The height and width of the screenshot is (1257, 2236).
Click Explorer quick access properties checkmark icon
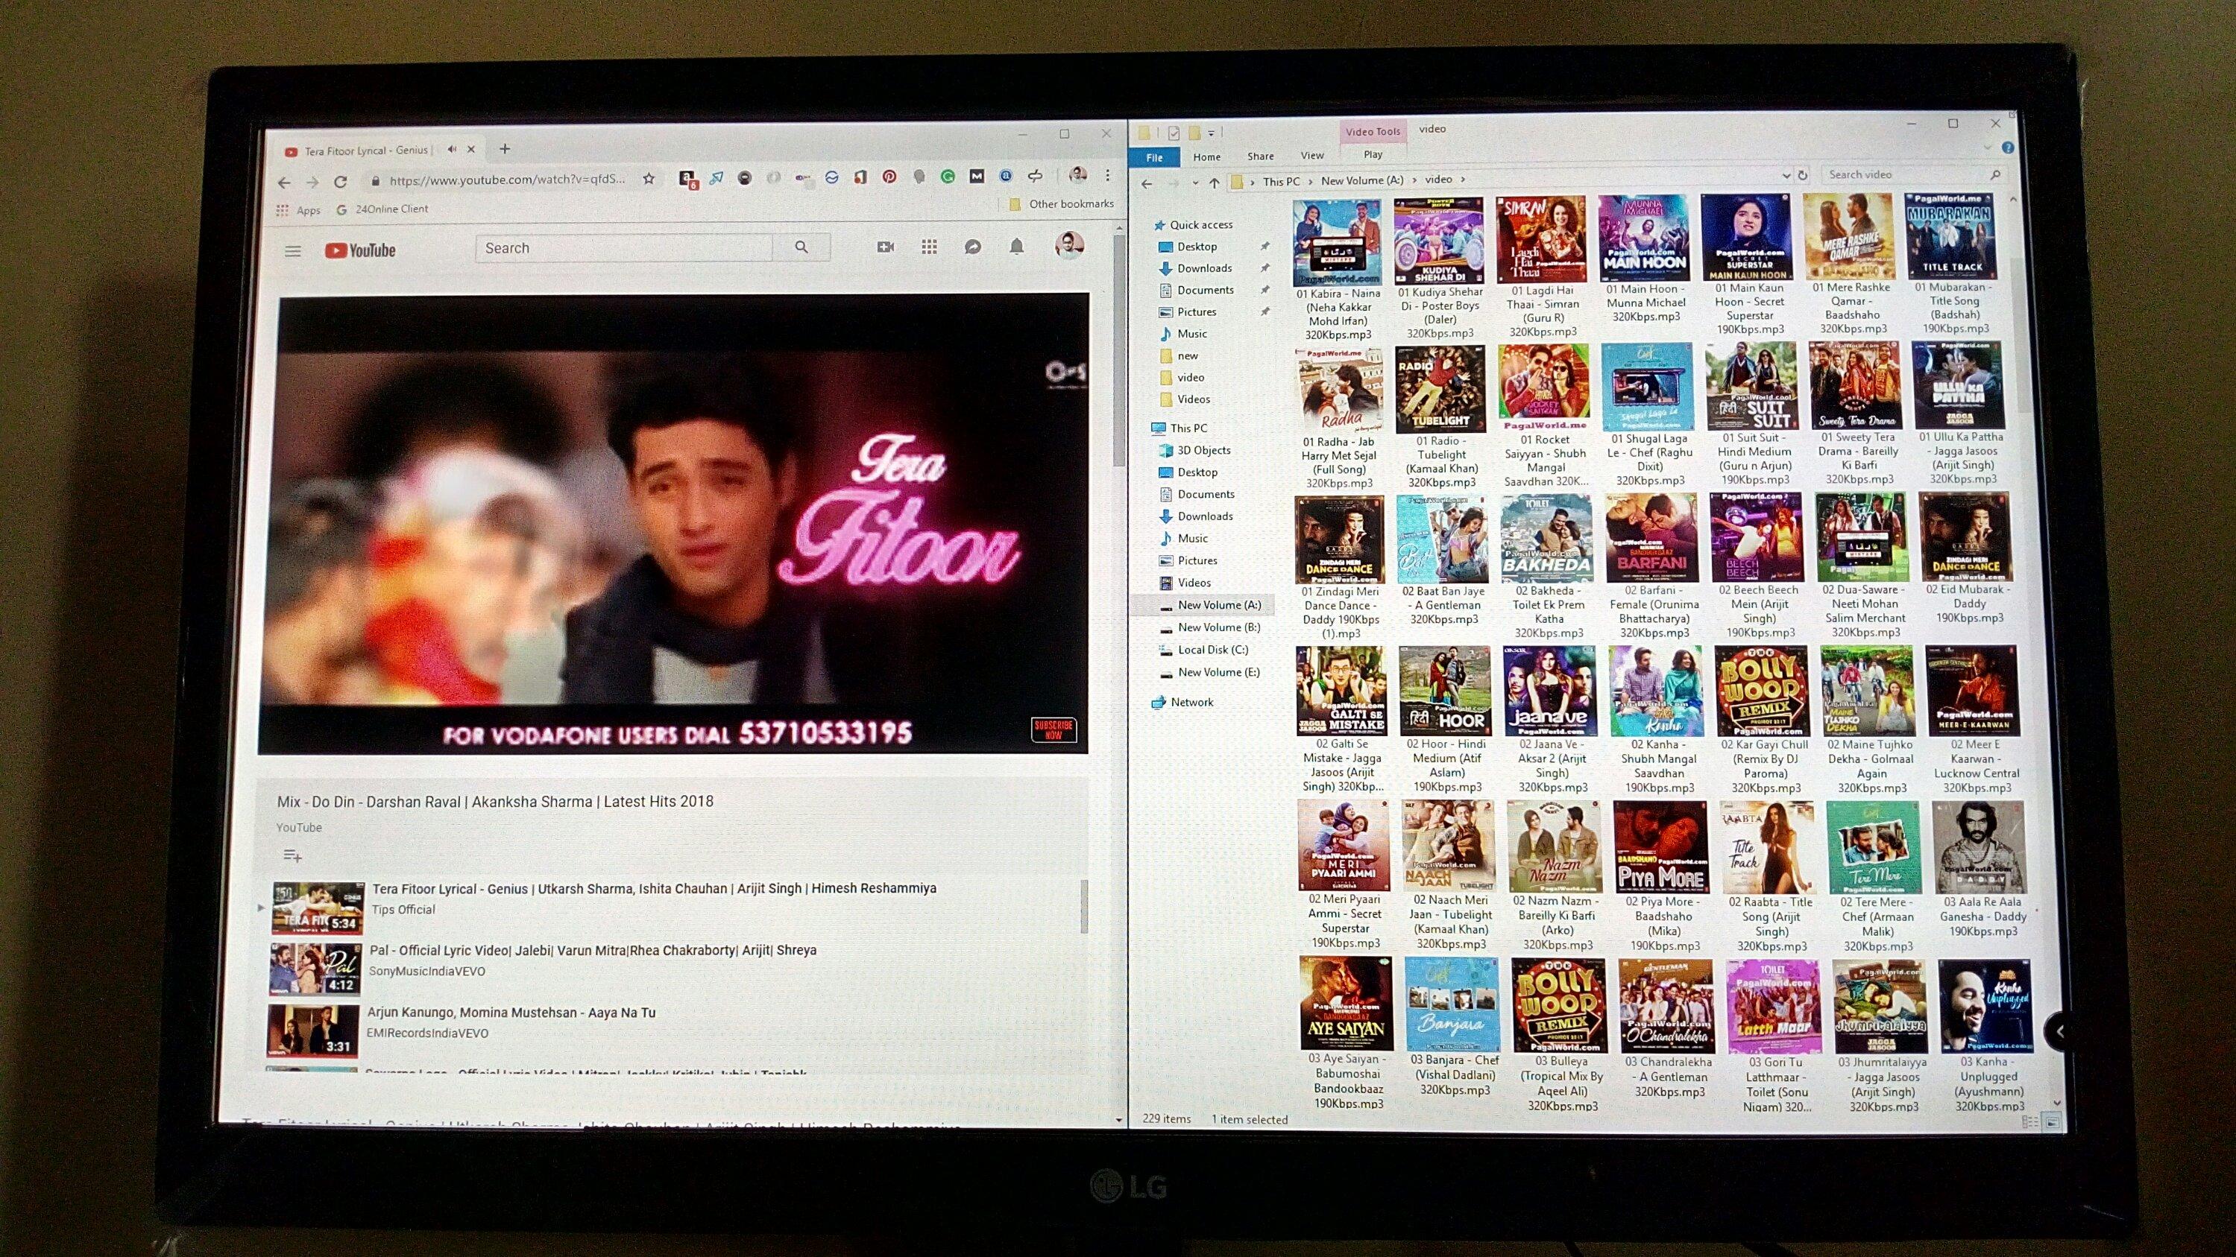point(1174,133)
